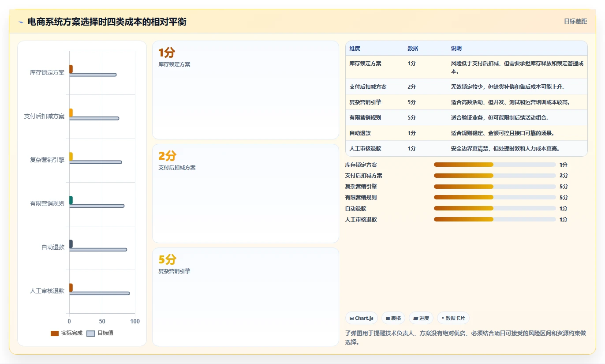Click the 人工审核退款 axis label in bar chart
Viewport: 605px width, 364px height.
(47, 291)
